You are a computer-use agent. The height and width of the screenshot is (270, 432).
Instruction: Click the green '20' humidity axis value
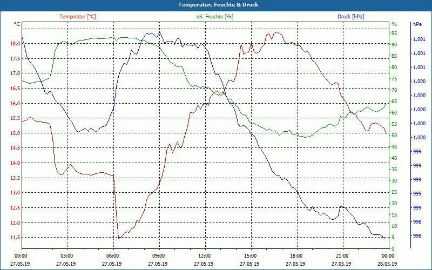(x=394, y=204)
